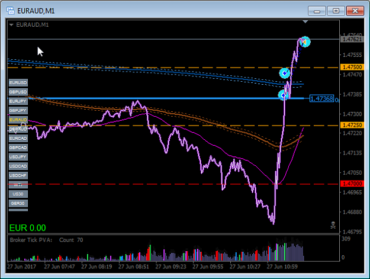Select cyan arrow marker on blue line

pyautogui.click(x=283, y=95)
